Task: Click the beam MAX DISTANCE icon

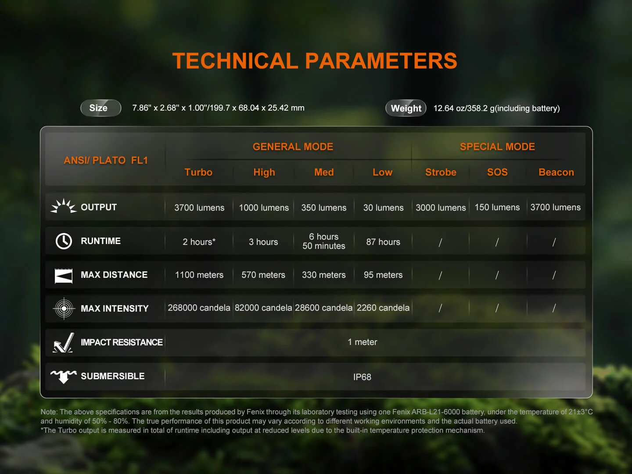Action: [x=64, y=275]
